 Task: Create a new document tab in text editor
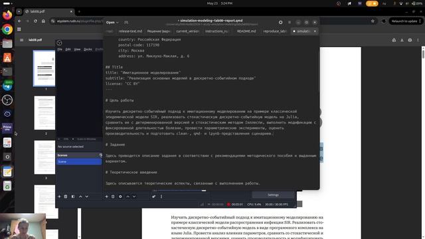(x=126, y=23)
